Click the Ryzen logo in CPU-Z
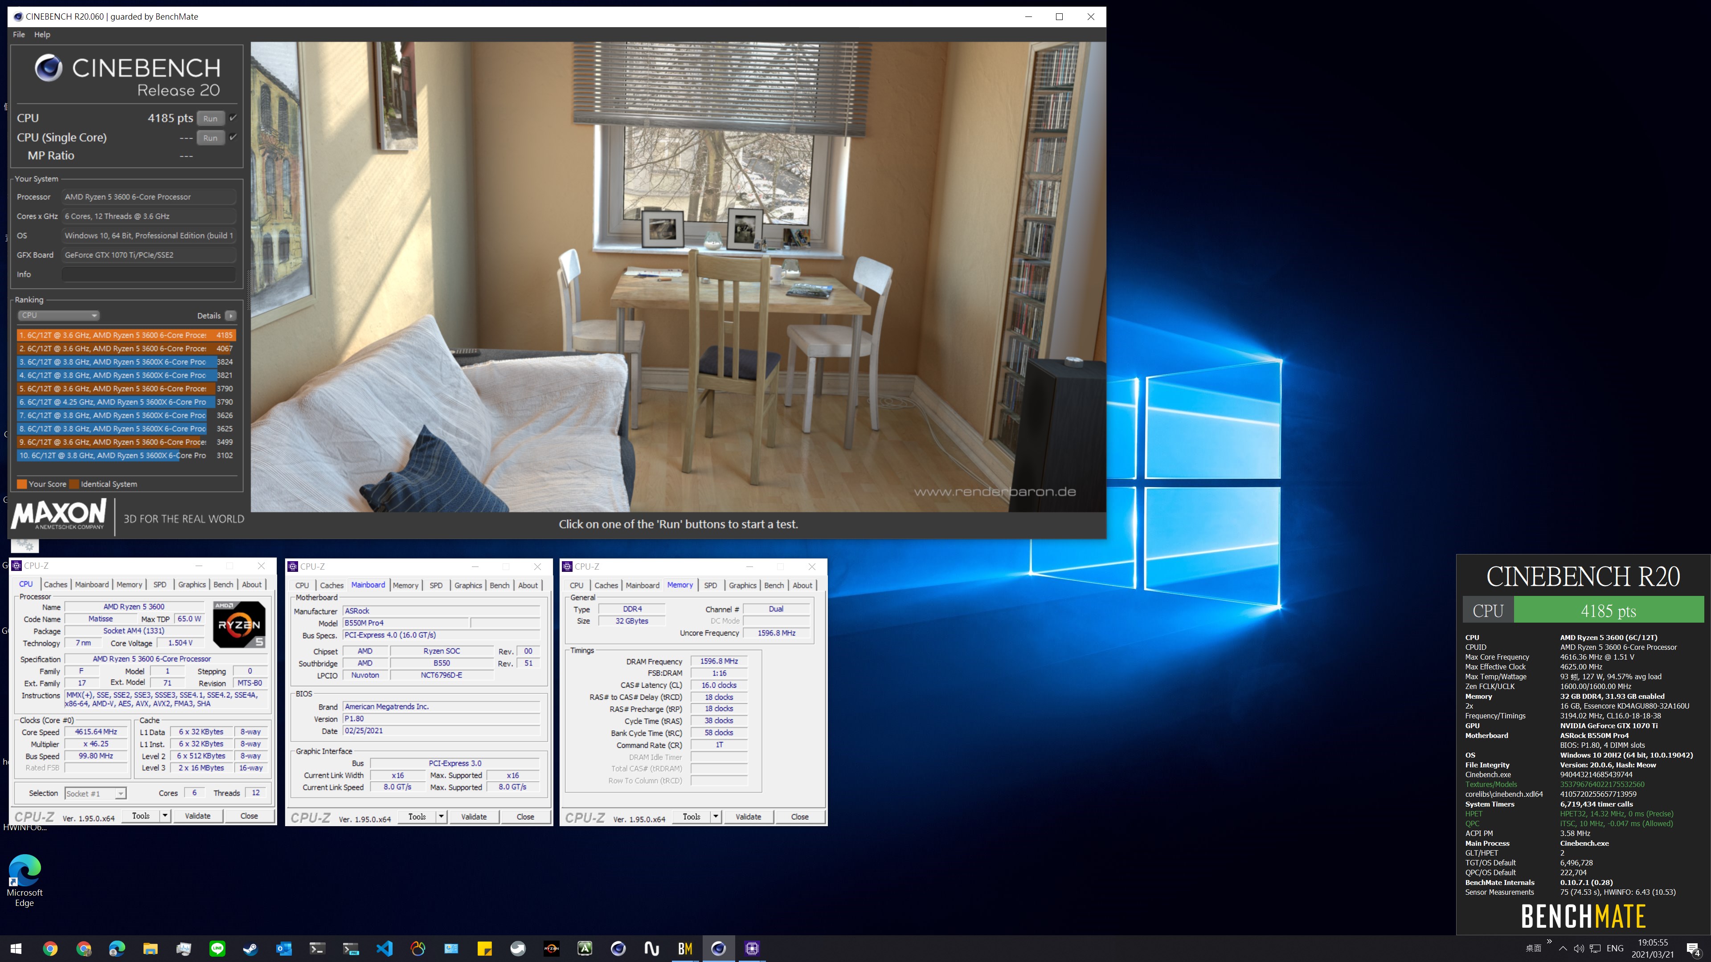The width and height of the screenshot is (1711, 962). click(239, 625)
